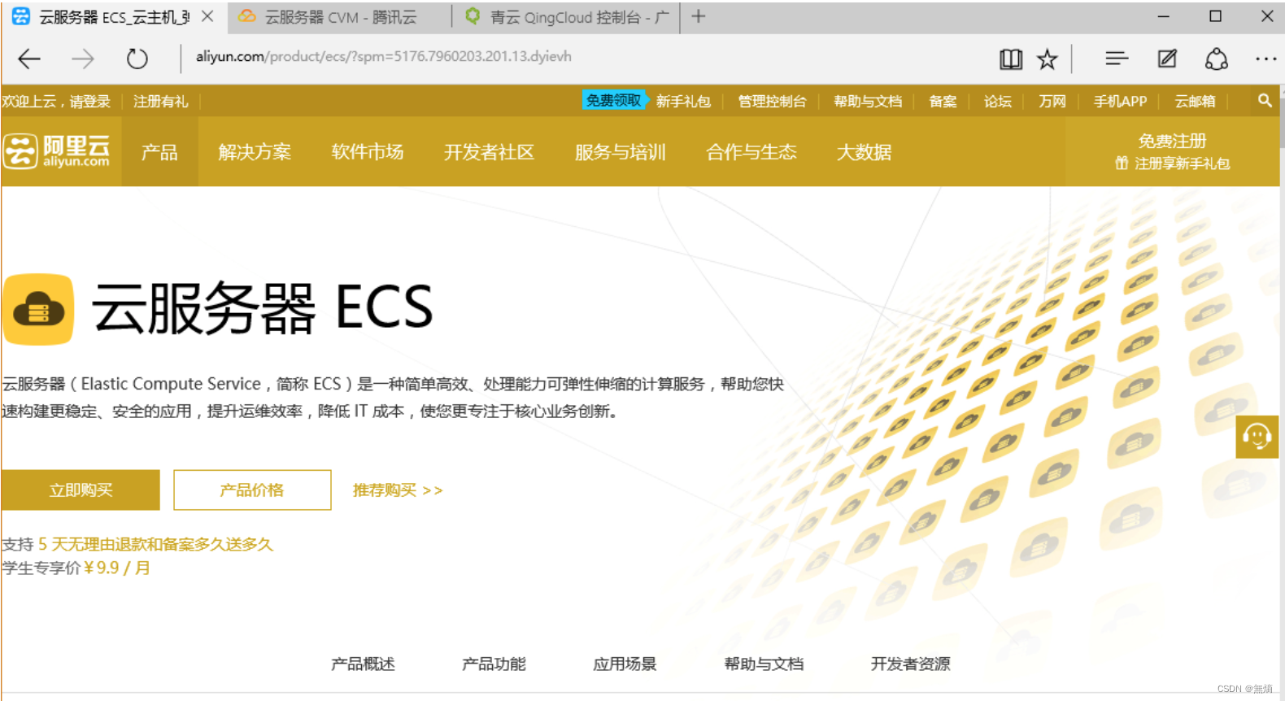This screenshot has width=1285, height=701.
Task: Open the 手机APP link
Action: (1120, 102)
